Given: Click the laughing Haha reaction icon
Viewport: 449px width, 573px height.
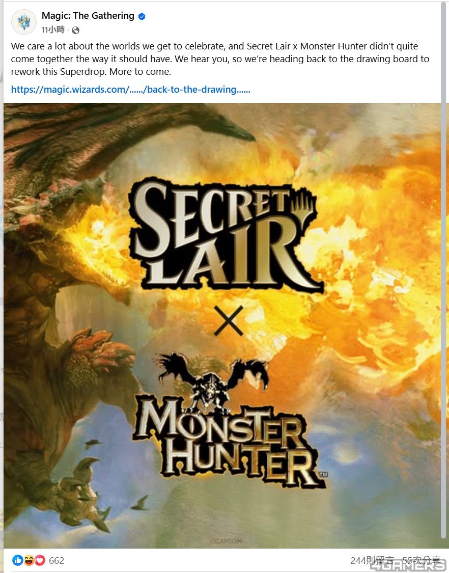Looking at the screenshot, I should 29,560.
